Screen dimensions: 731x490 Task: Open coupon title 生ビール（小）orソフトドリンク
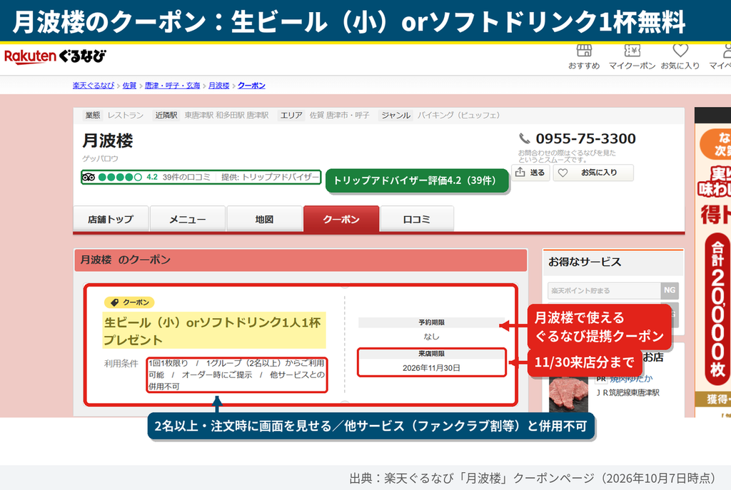click(x=214, y=331)
